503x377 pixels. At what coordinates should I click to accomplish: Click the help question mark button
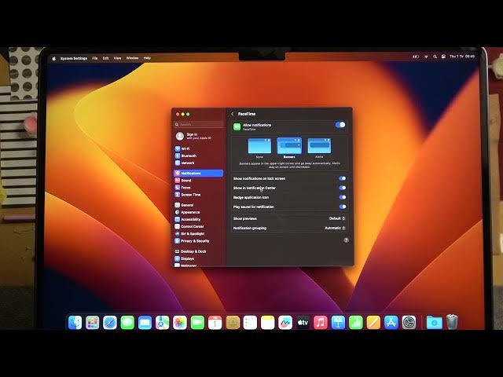(346, 240)
